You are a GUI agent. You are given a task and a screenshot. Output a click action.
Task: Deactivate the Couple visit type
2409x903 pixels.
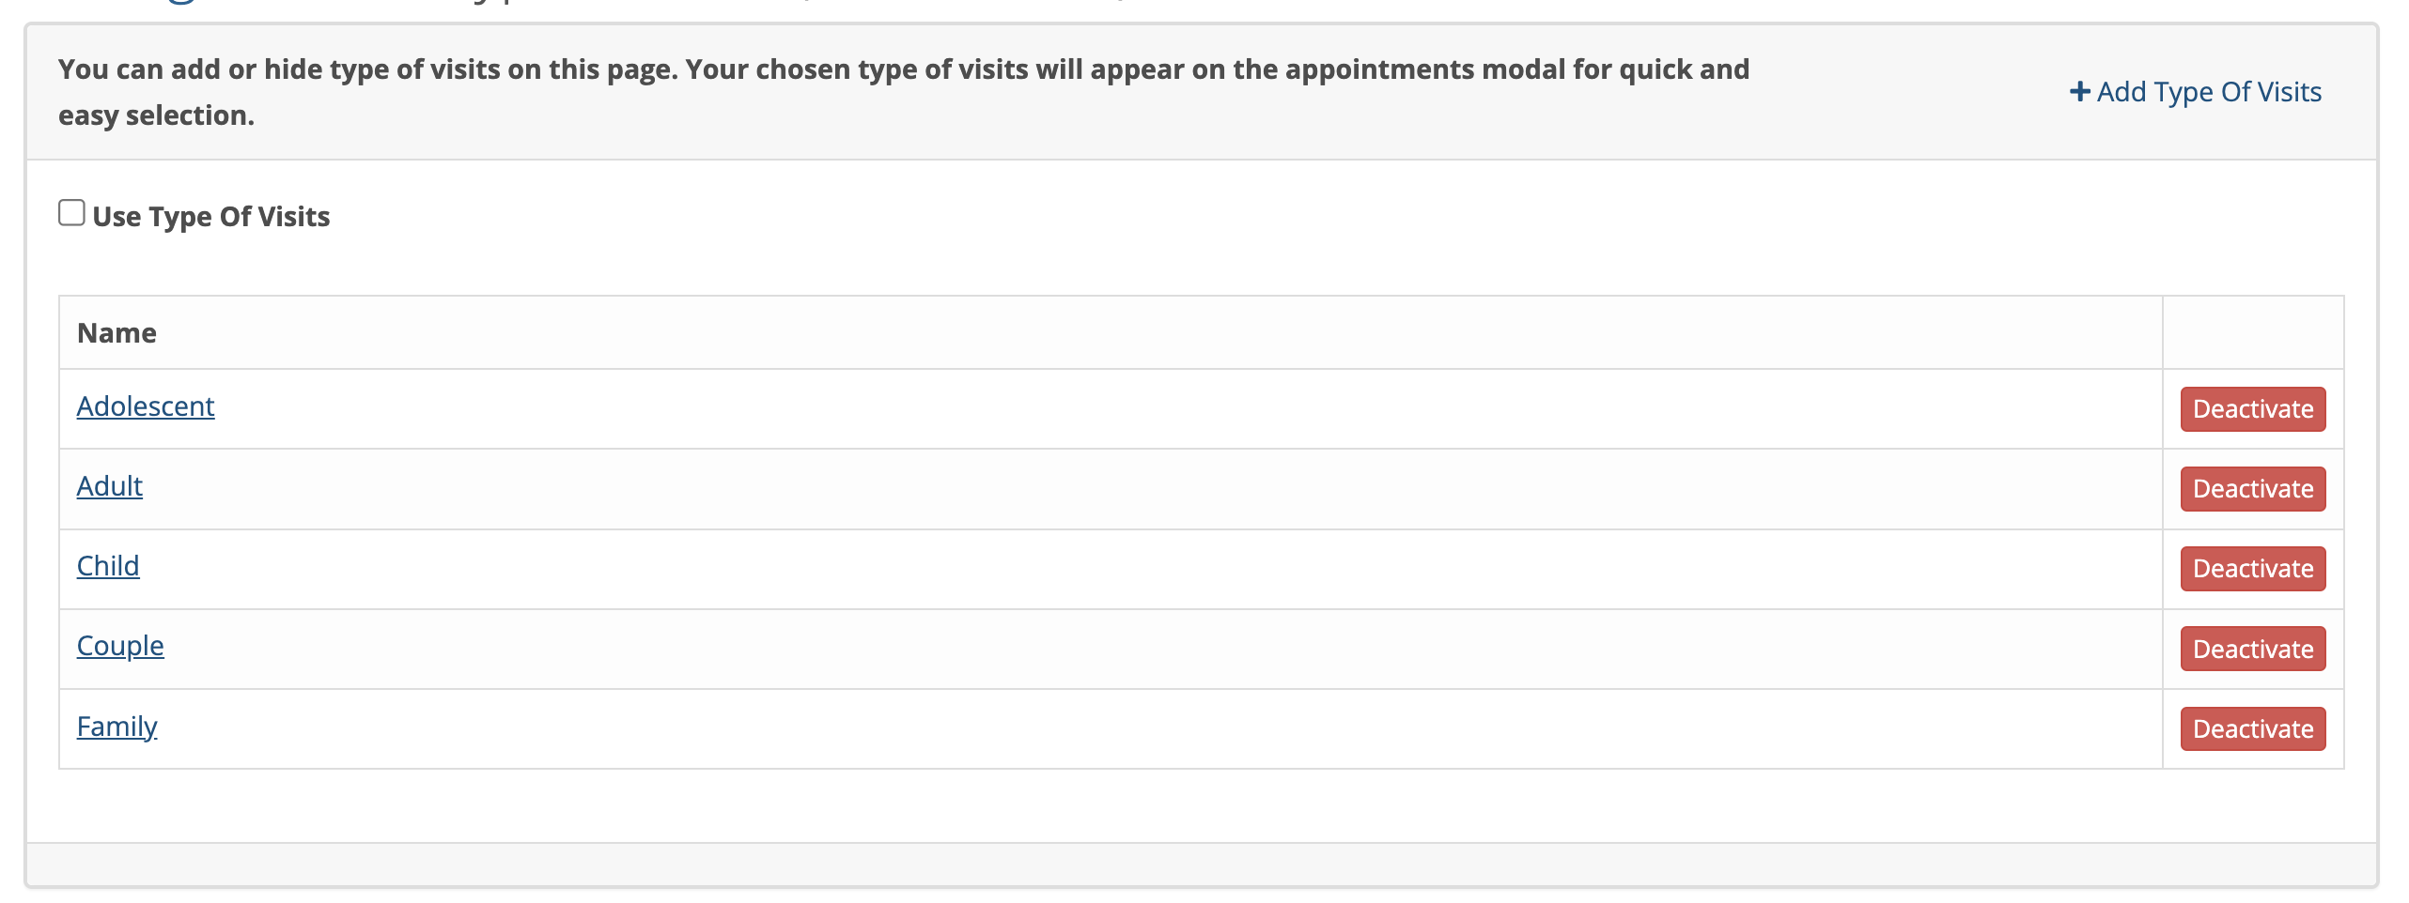click(x=2253, y=649)
